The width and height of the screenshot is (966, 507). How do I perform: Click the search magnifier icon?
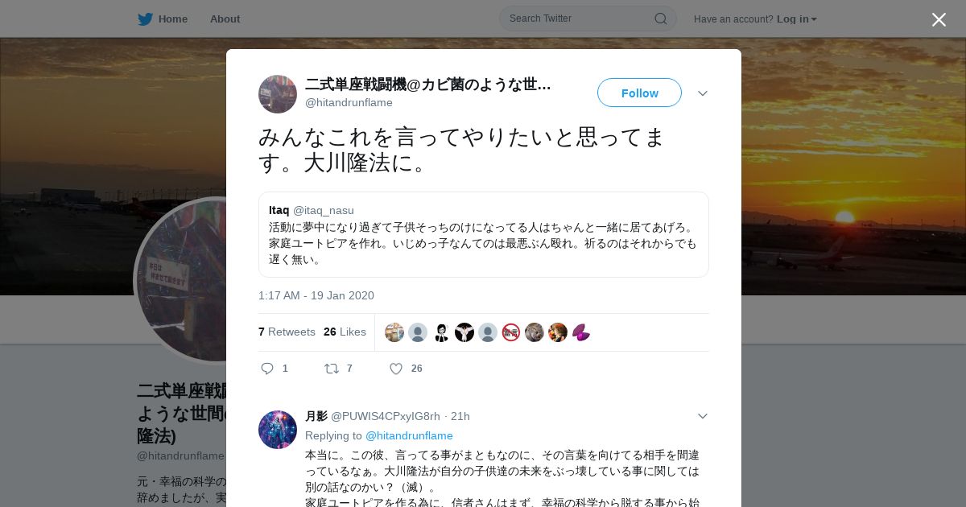pyautogui.click(x=660, y=19)
